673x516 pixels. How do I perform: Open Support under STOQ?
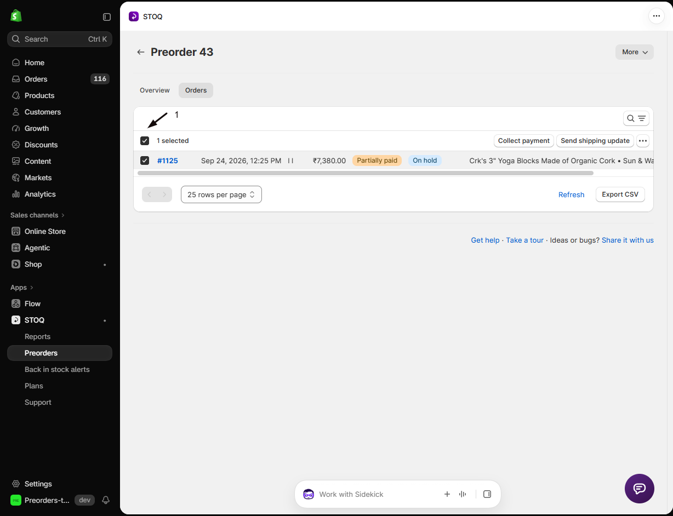click(x=38, y=402)
